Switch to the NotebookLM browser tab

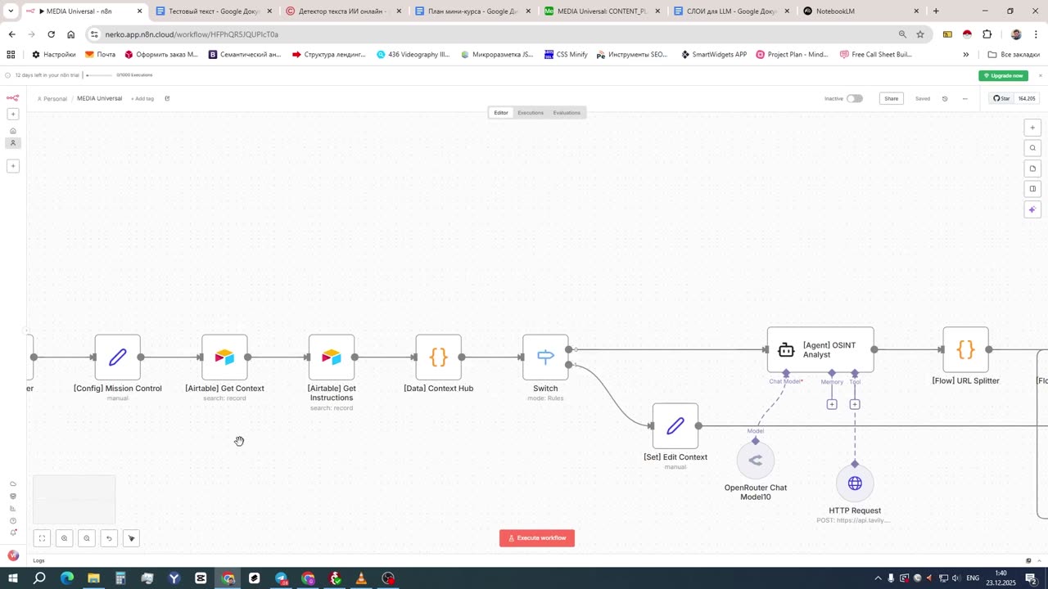tap(859, 11)
